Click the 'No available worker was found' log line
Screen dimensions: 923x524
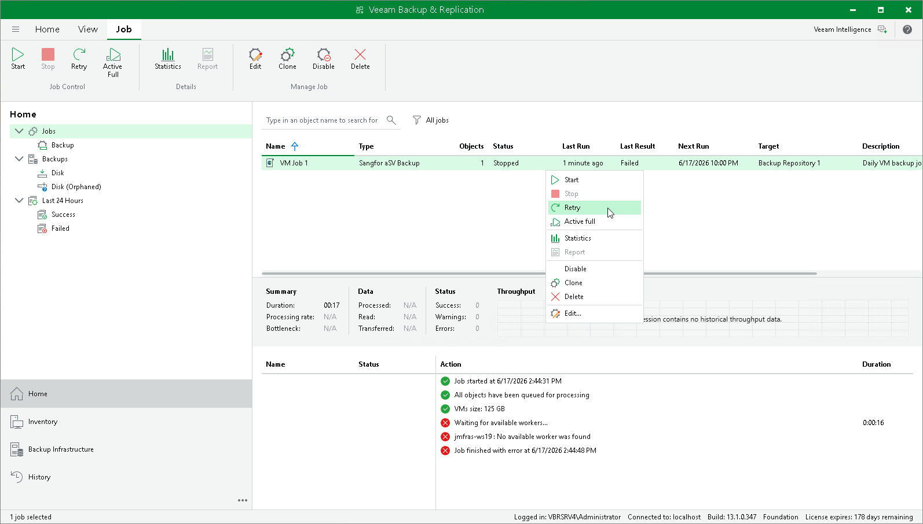tap(522, 437)
